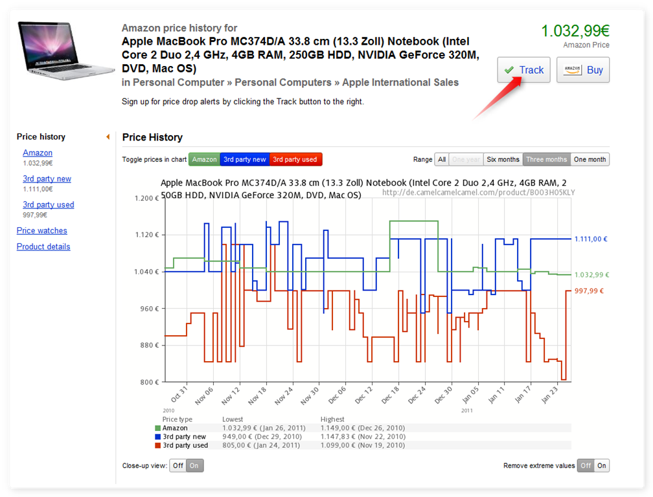Click Amazon highest price 1.149,00 € (Dec 26, 2010)
Image resolution: width=653 pixels, height=497 pixels.
tap(362, 428)
